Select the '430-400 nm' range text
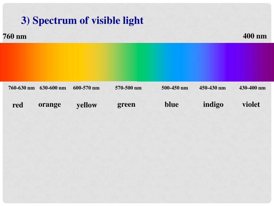 coord(252,88)
